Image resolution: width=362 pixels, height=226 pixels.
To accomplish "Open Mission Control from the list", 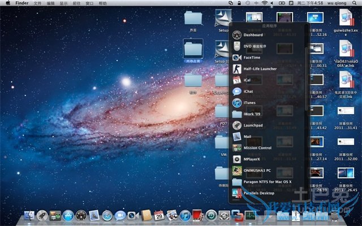I will (257, 148).
